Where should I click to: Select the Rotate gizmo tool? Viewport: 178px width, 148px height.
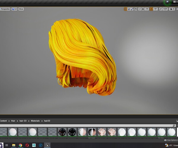click(129, 9)
